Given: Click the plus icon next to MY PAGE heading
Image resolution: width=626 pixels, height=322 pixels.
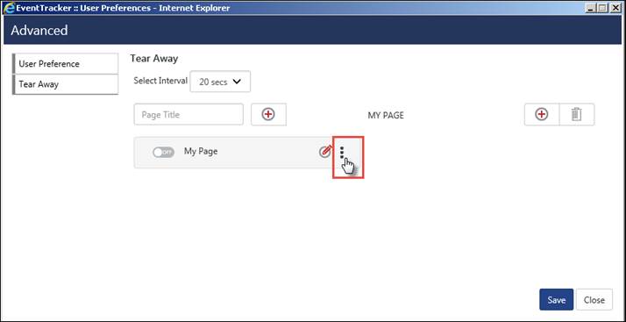Looking at the screenshot, I should (541, 114).
